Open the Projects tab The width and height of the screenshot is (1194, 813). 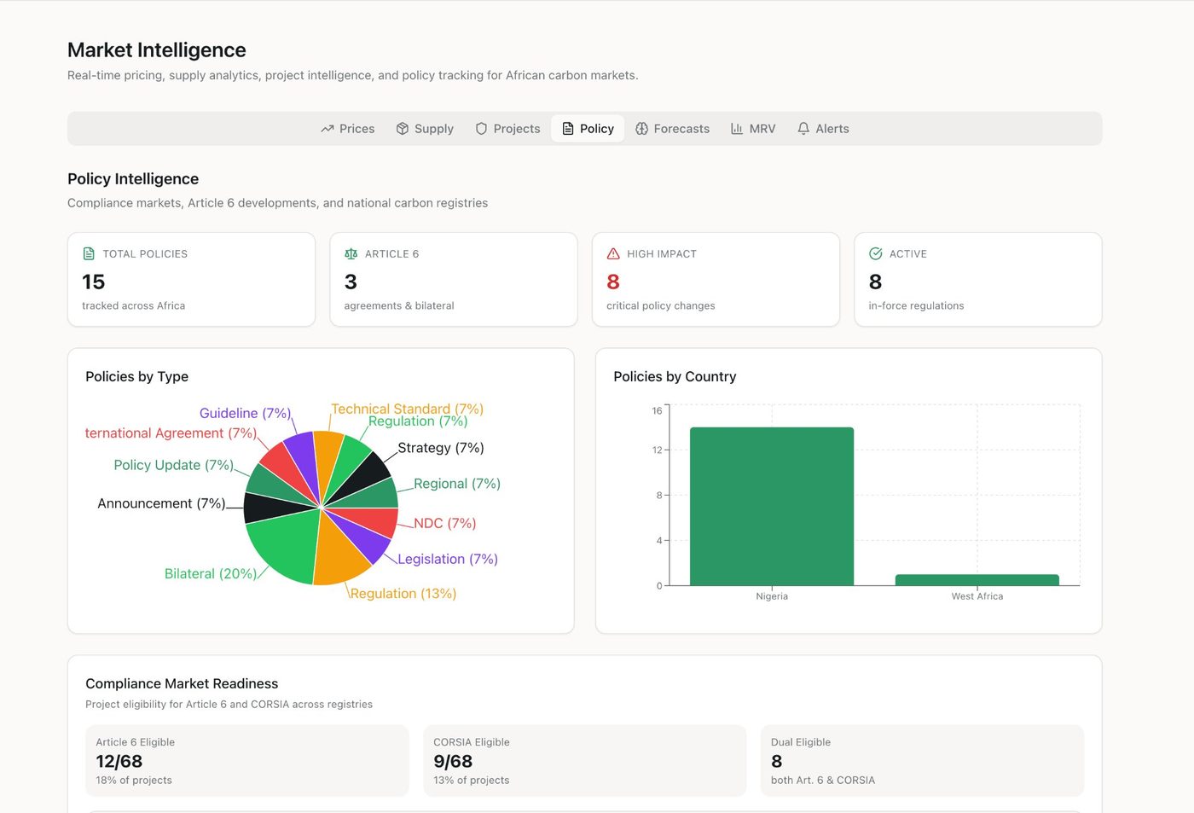tap(507, 129)
